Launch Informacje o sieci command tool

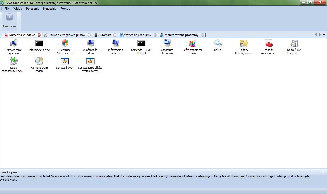click(39, 45)
